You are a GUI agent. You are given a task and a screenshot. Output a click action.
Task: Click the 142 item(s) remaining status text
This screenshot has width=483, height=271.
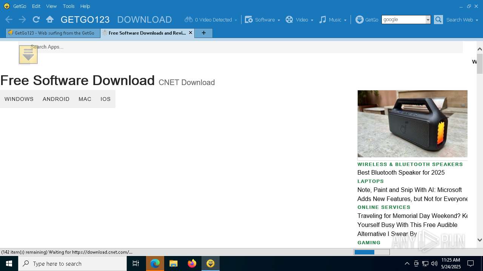[67, 252]
